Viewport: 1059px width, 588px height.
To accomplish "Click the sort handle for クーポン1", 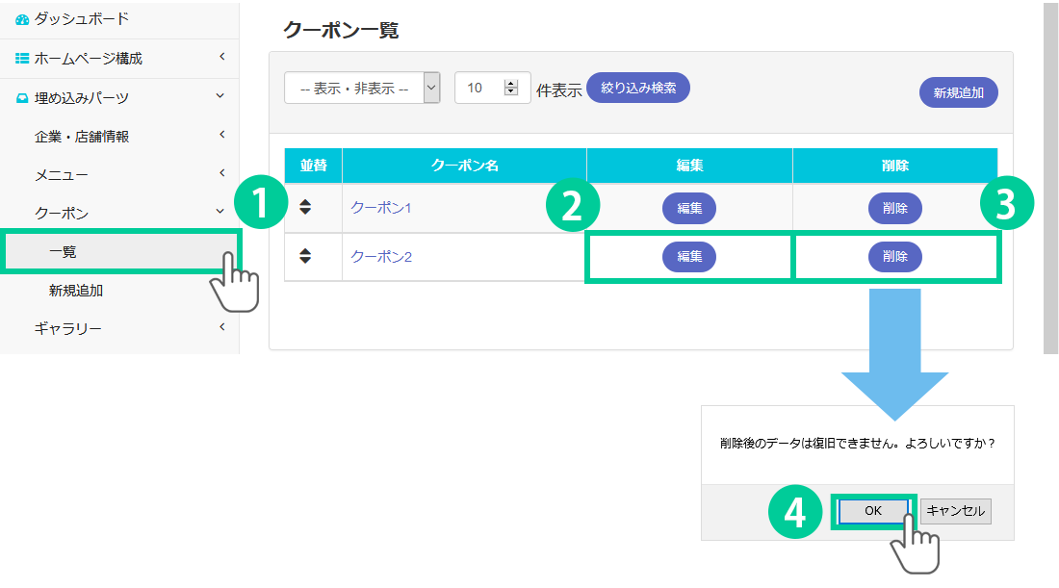I will [x=305, y=207].
